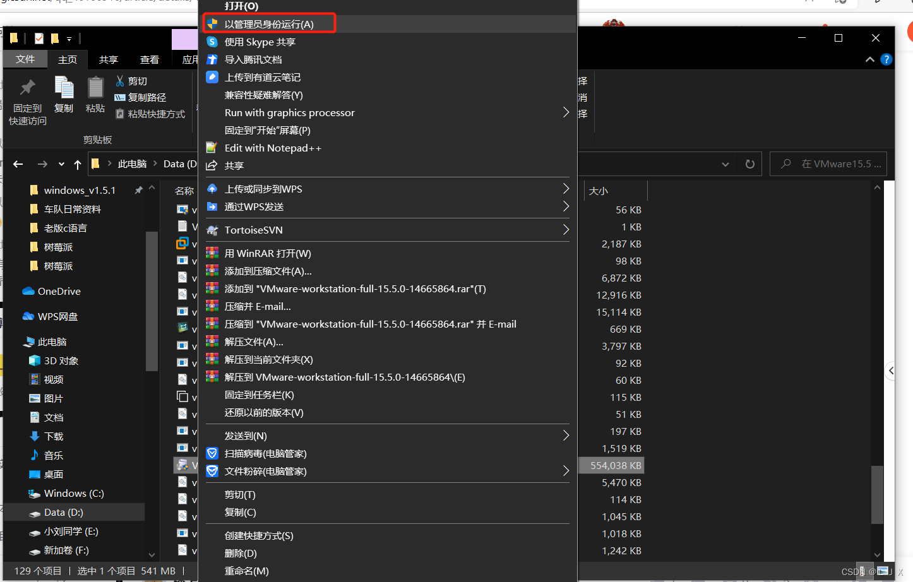Click the Tencent Docs import icon
Viewport: 913px width, 582px height.
coord(212,59)
